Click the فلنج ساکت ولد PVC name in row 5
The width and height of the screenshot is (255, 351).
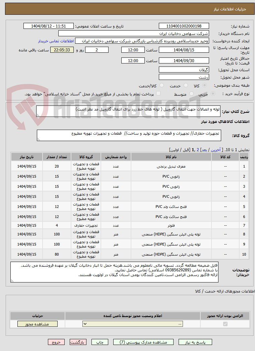click(x=171, y=207)
